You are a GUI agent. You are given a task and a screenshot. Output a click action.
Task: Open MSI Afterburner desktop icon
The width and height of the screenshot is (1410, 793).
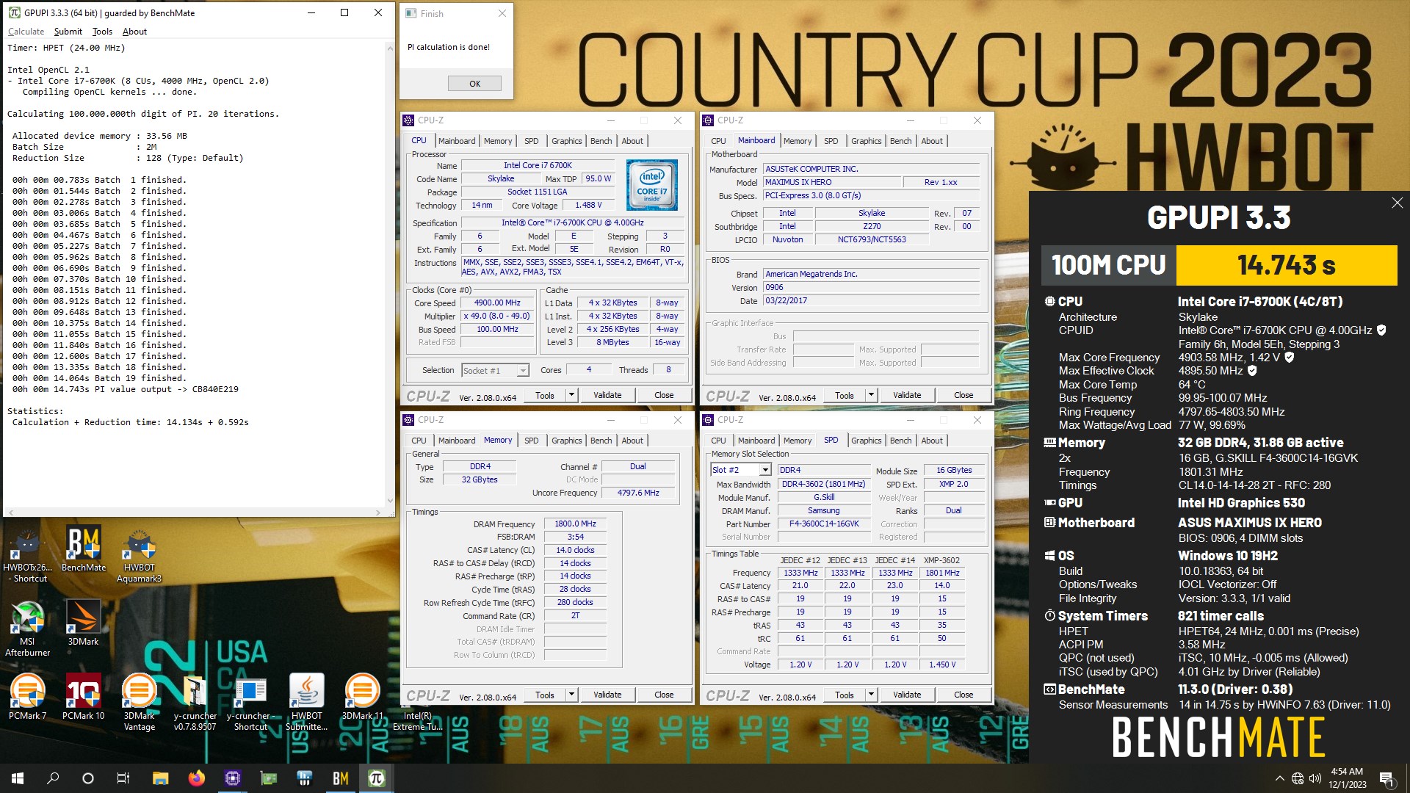click(27, 629)
